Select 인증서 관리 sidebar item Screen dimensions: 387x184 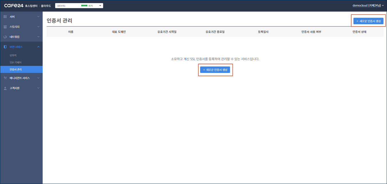[x=16, y=69]
